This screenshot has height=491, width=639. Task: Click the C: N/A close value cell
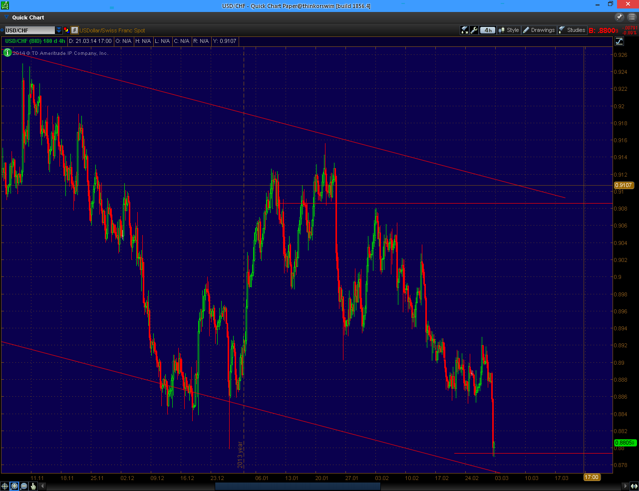(182, 41)
